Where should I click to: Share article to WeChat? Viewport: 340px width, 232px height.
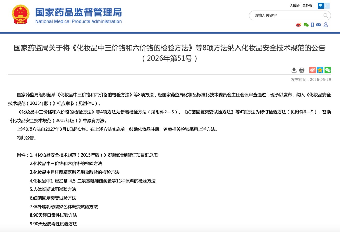[x=328, y=70]
